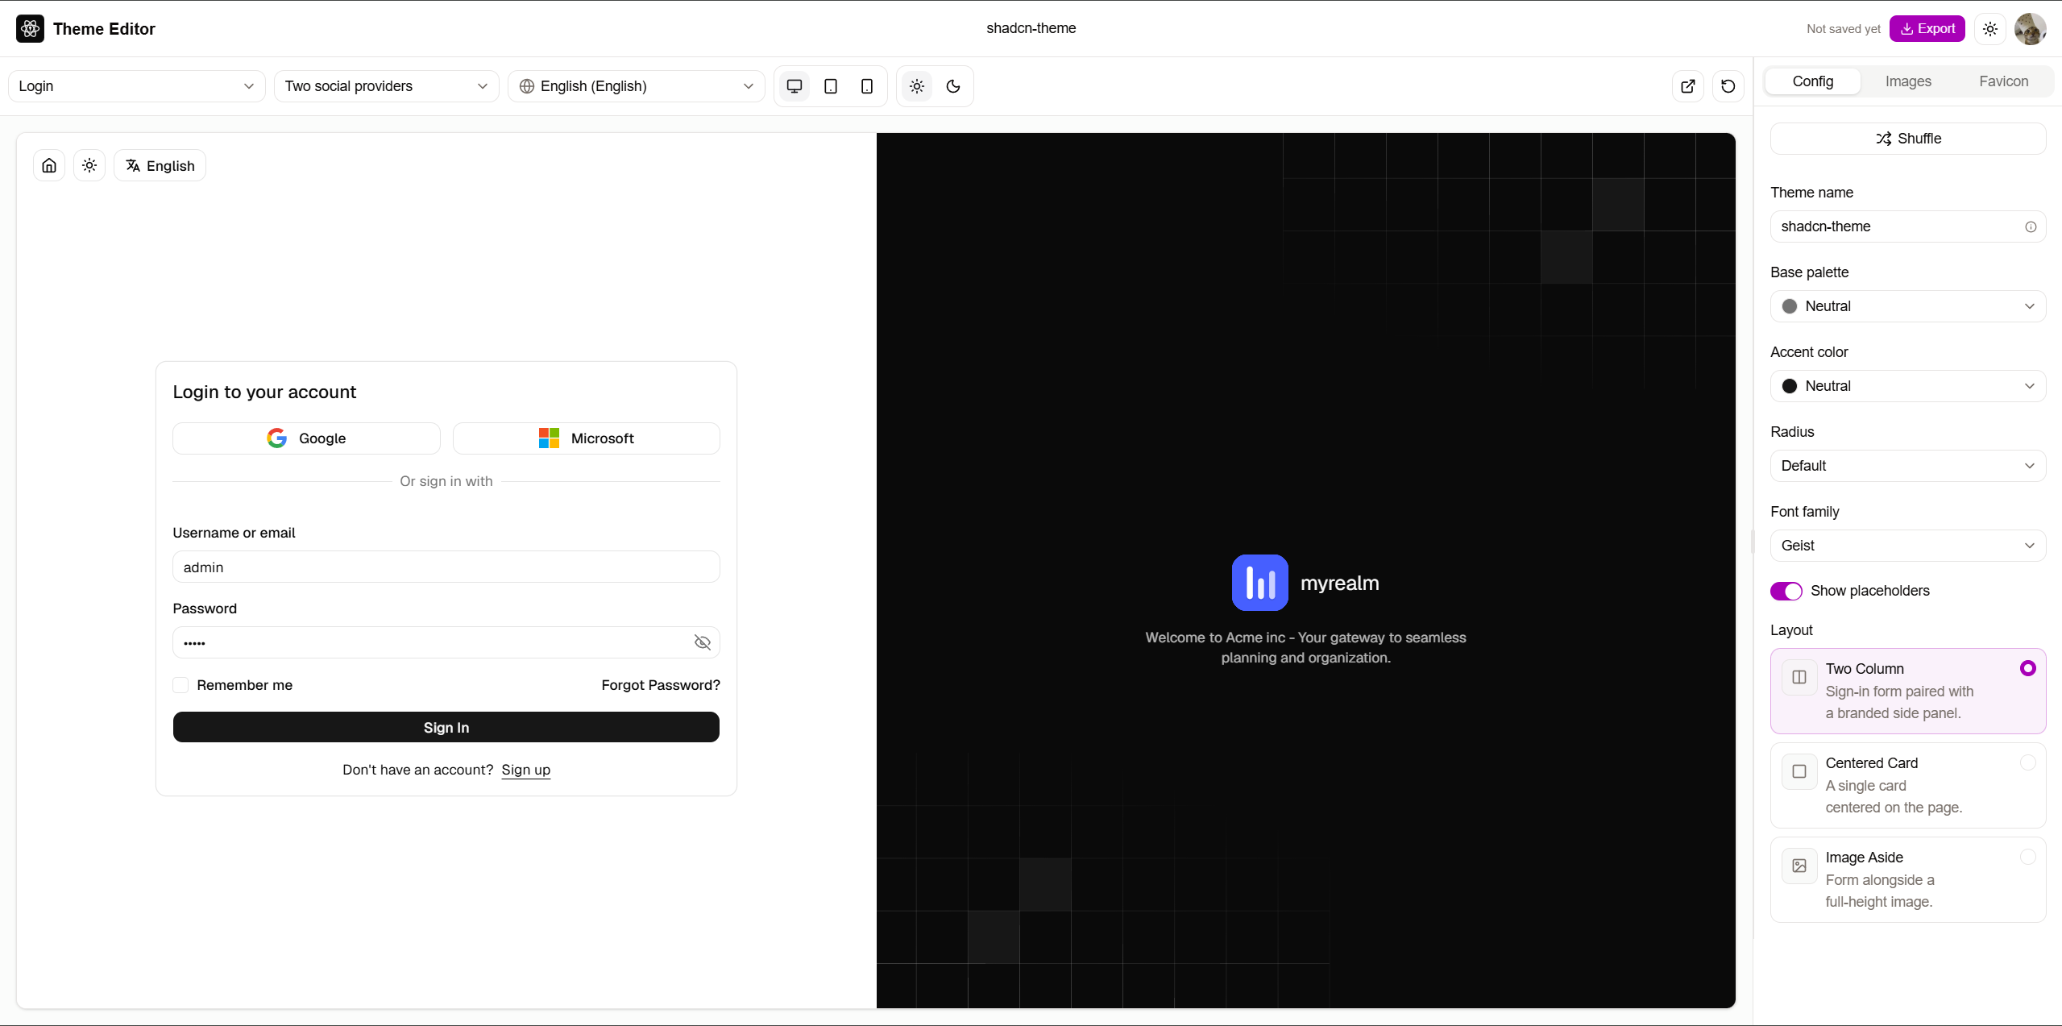The width and height of the screenshot is (2062, 1026).
Task: Open English (English) language dropdown
Action: point(637,86)
